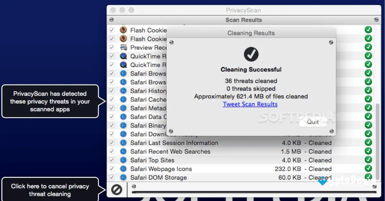The height and width of the screenshot is (201, 385).
Task: Select the Safari icon beside Safari Top Sites
Action: point(124,160)
